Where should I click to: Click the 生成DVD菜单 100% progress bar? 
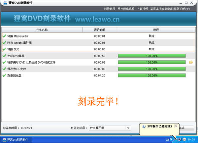tap(152, 56)
